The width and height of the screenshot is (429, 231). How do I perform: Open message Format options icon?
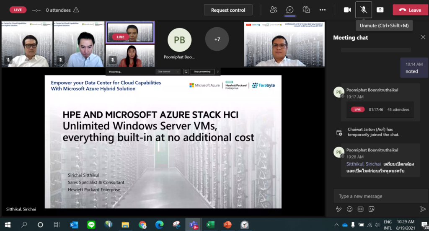(339, 209)
